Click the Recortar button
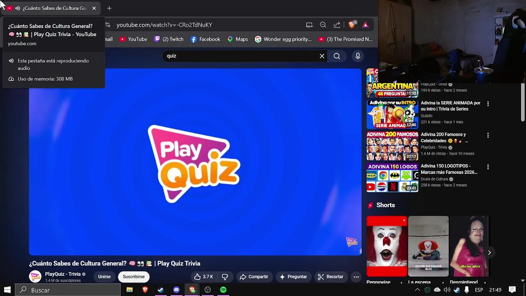Image resolution: width=526 pixels, height=296 pixels. pyautogui.click(x=330, y=277)
